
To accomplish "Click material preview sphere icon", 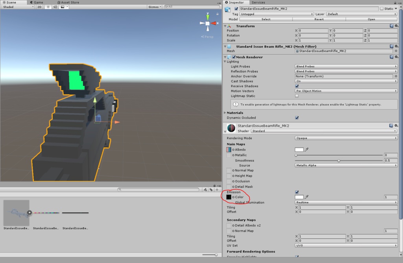I will coord(231,128).
